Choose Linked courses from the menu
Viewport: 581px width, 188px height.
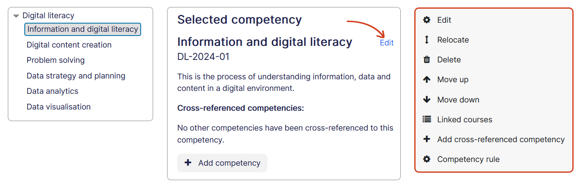coord(465,119)
